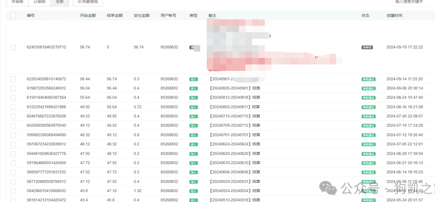
Task: Check the row 624535818463219712 checkbox
Action: (13, 47)
